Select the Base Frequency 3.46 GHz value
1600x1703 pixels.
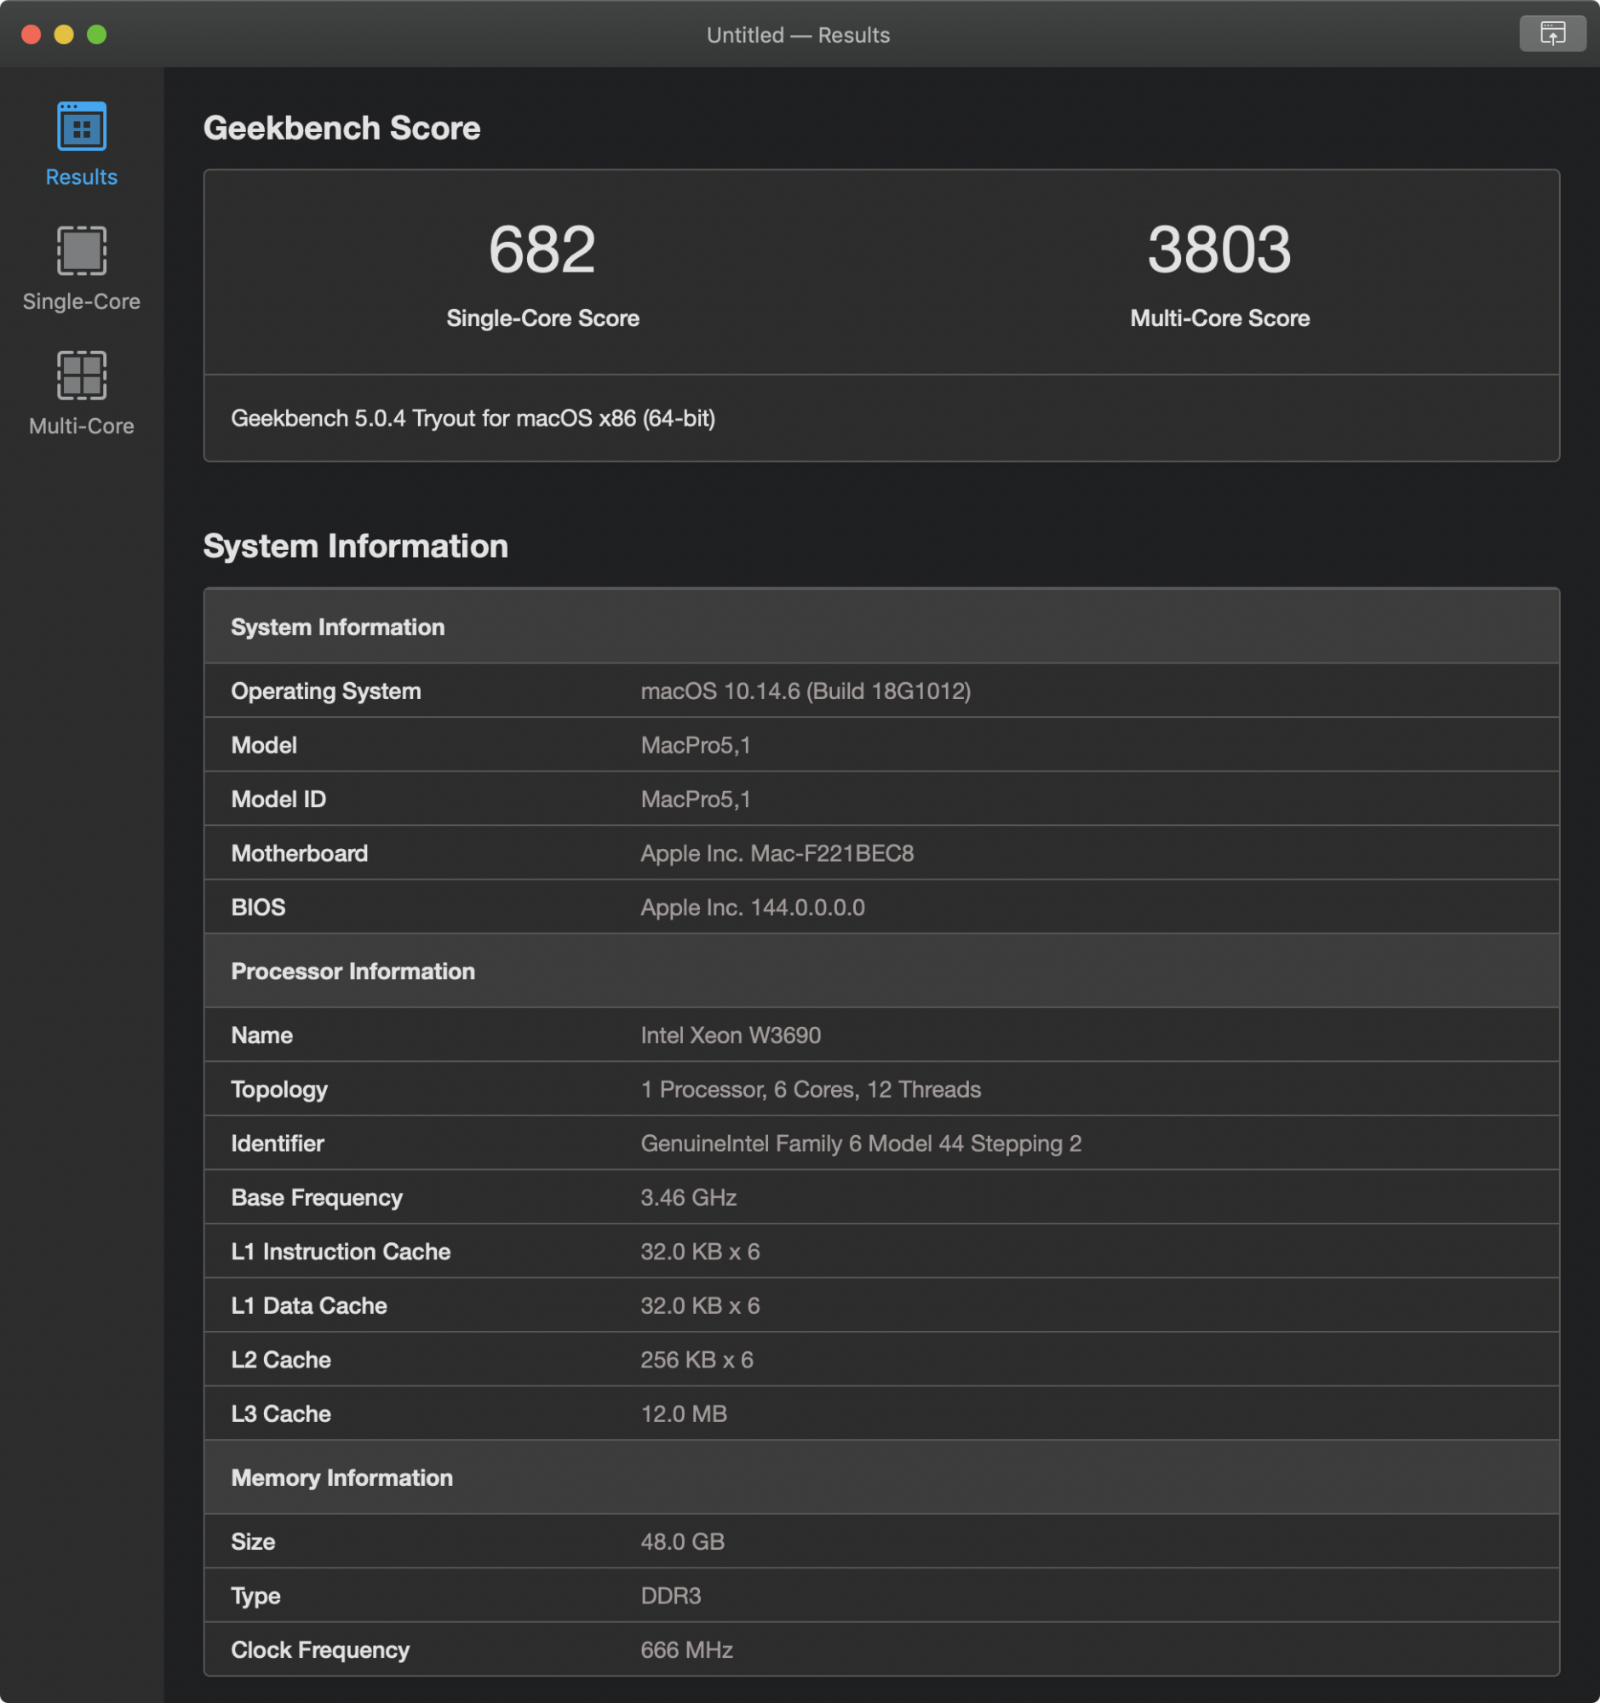coord(689,1196)
